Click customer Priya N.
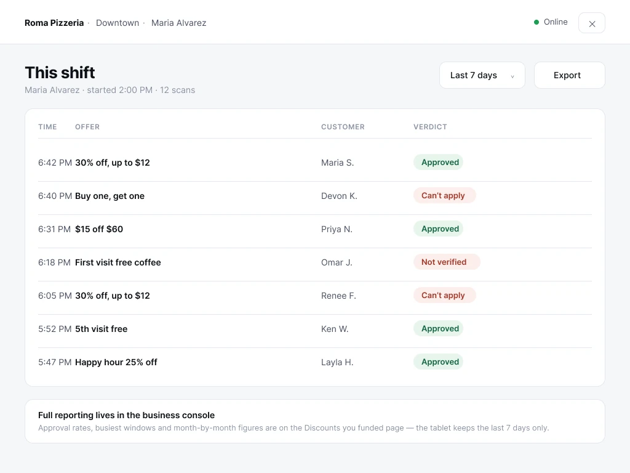The image size is (630, 473). (337, 229)
